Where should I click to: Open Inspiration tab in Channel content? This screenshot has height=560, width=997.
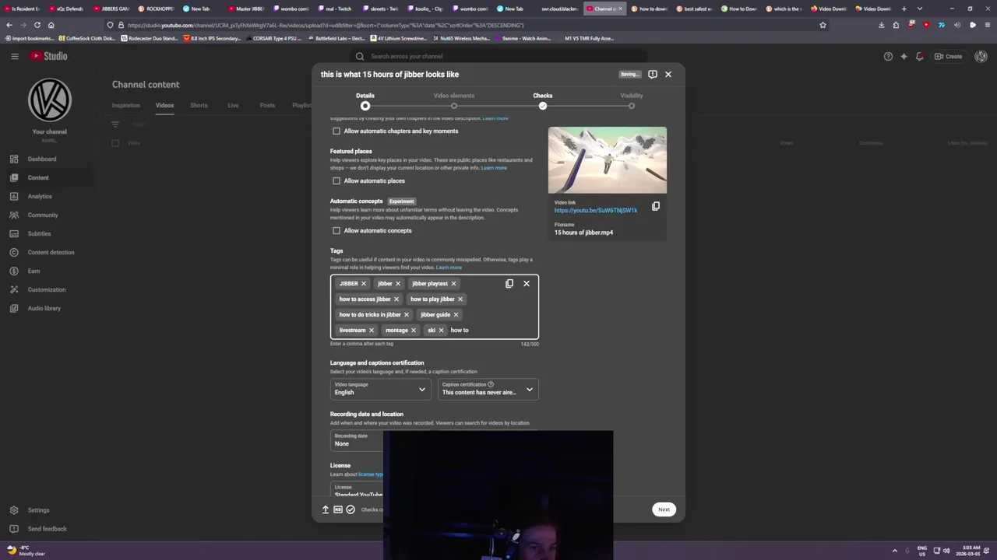[126, 105]
